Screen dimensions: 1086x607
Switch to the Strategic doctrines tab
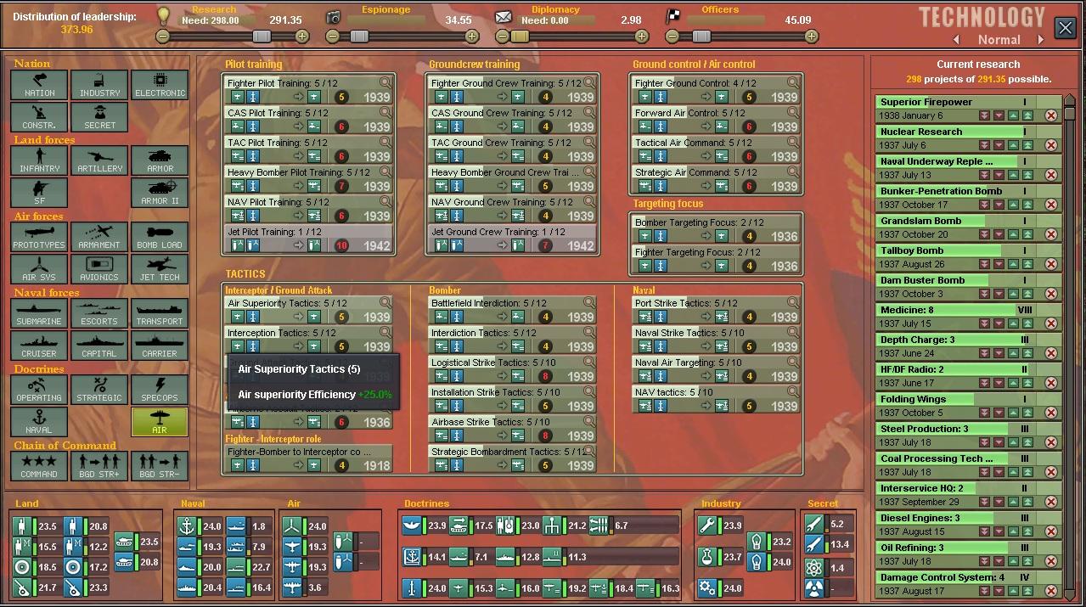coord(99,391)
